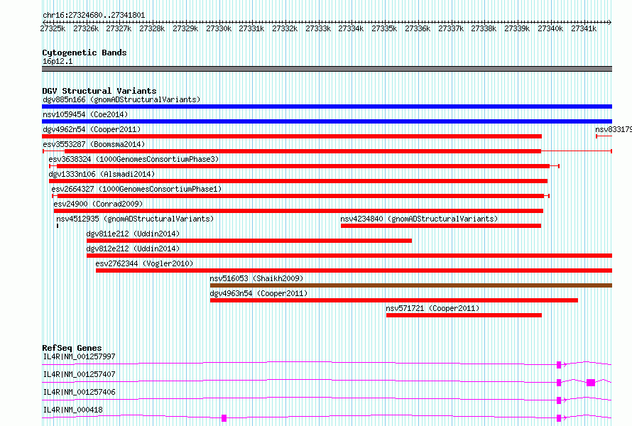
Task: Click the 27341k ruler tick label
Action: (x=584, y=28)
